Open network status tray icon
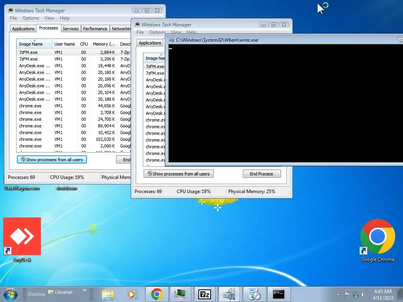This screenshot has height=302, width=403. click(355, 295)
